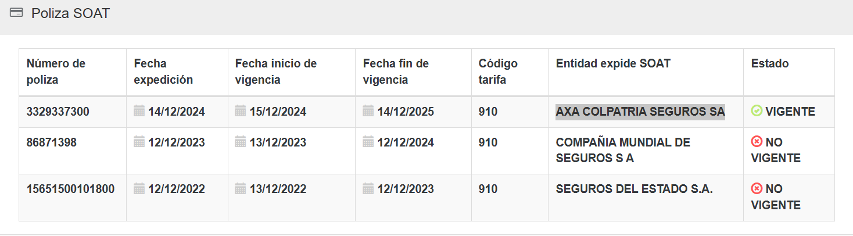Click calendar icon beside 15/12/2024 start date
Viewport: 853px width, 236px height.
(241, 111)
